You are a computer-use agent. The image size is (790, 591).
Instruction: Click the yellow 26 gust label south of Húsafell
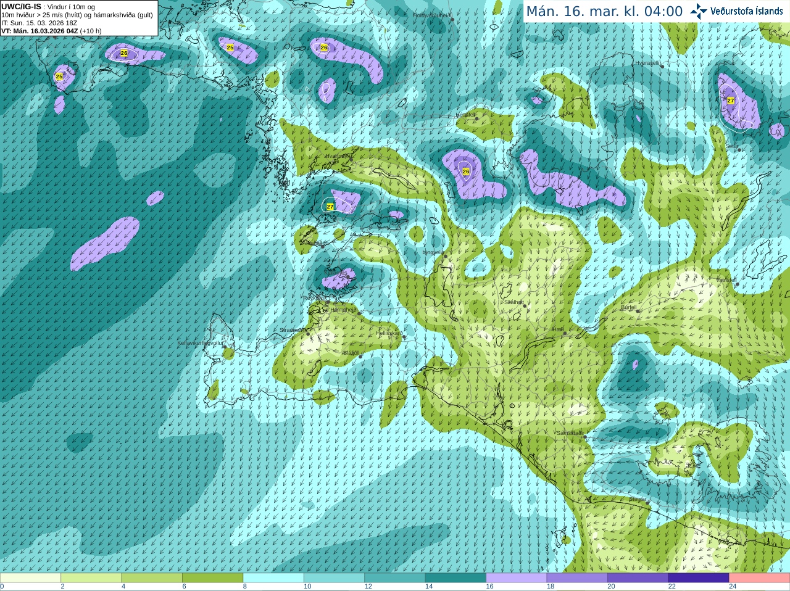(x=466, y=172)
